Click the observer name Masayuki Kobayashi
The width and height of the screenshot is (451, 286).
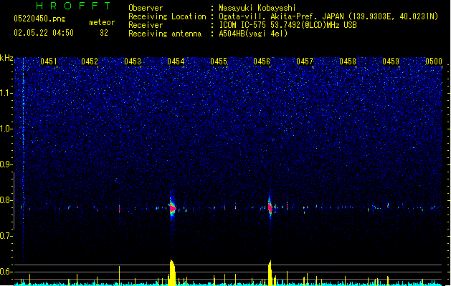click(257, 8)
